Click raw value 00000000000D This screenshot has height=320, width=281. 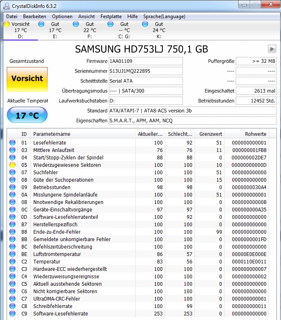click(x=249, y=165)
